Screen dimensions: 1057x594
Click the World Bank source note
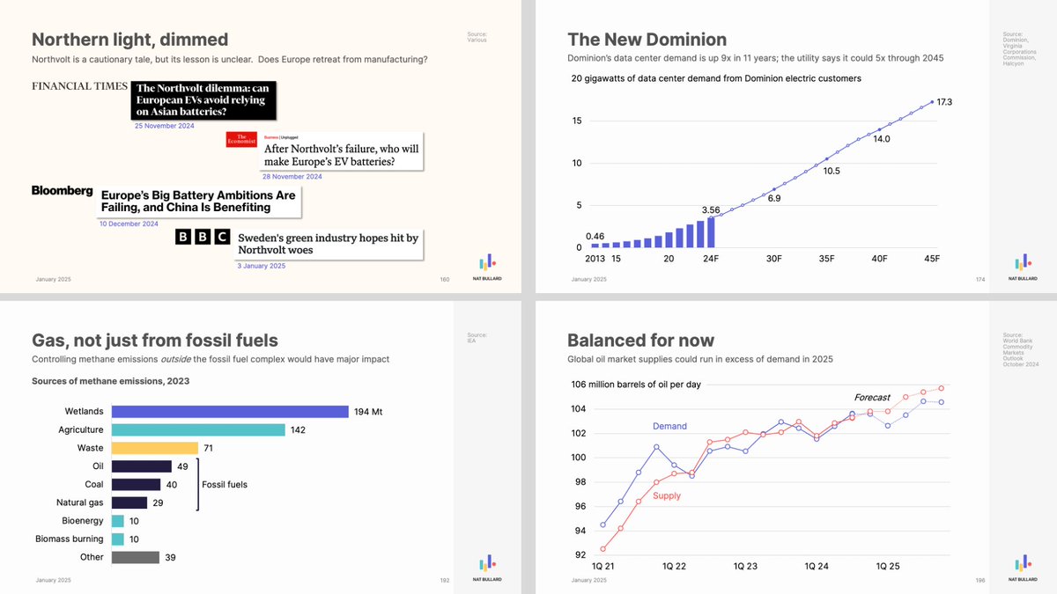(1020, 349)
